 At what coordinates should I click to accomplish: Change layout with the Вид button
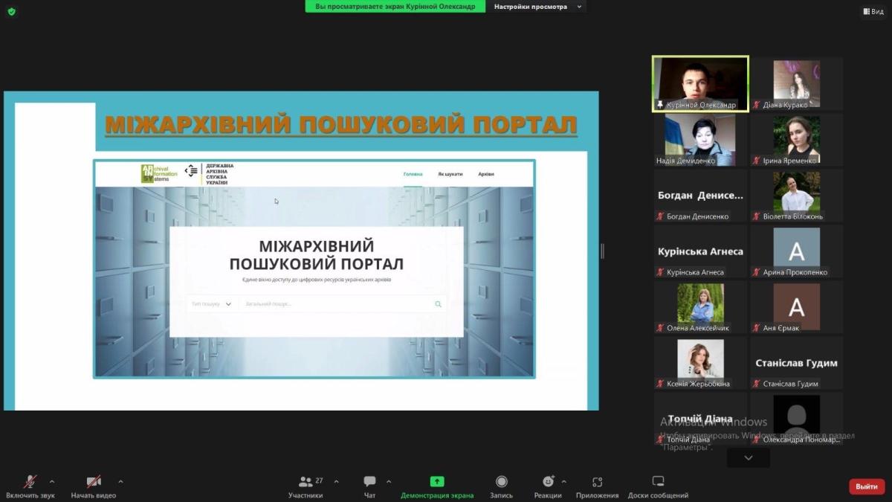[x=873, y=11]
